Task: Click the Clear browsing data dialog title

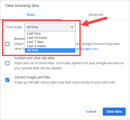Action: click(x=22, y=6)
